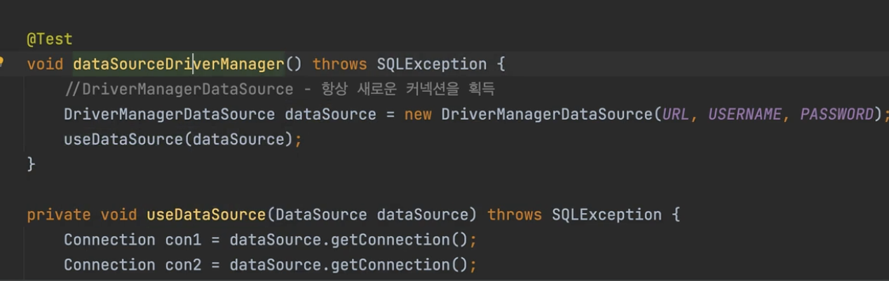The image size is (889, 281).
Task: Click the 'new' keyword
Action: (418, 114)
